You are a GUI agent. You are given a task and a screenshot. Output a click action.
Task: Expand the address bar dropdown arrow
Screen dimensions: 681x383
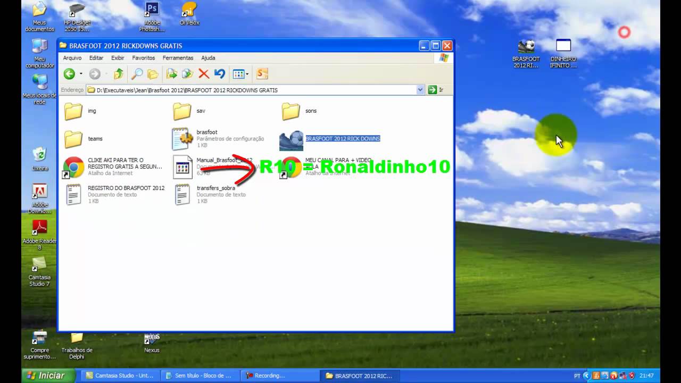(420, 90)
